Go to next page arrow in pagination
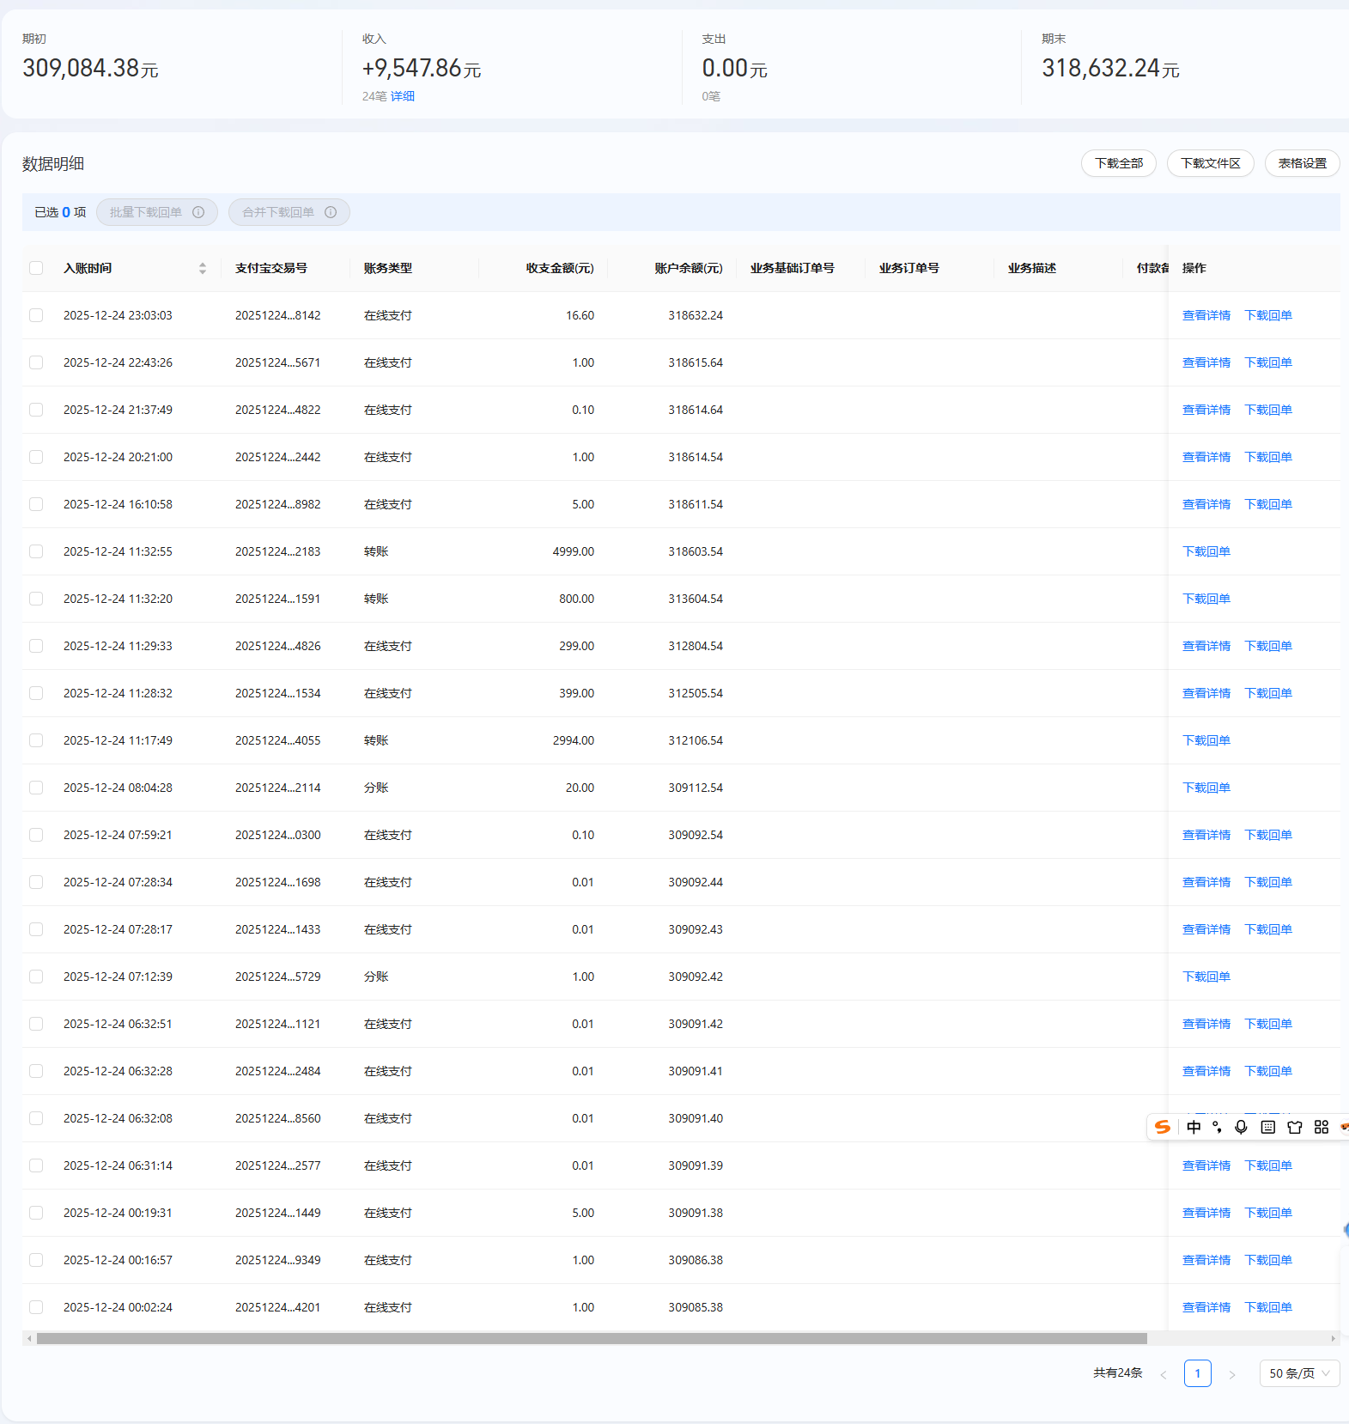The width and height of the screenshot is (1349, 1424). pyautogui.click(x=1232, y=1374)
